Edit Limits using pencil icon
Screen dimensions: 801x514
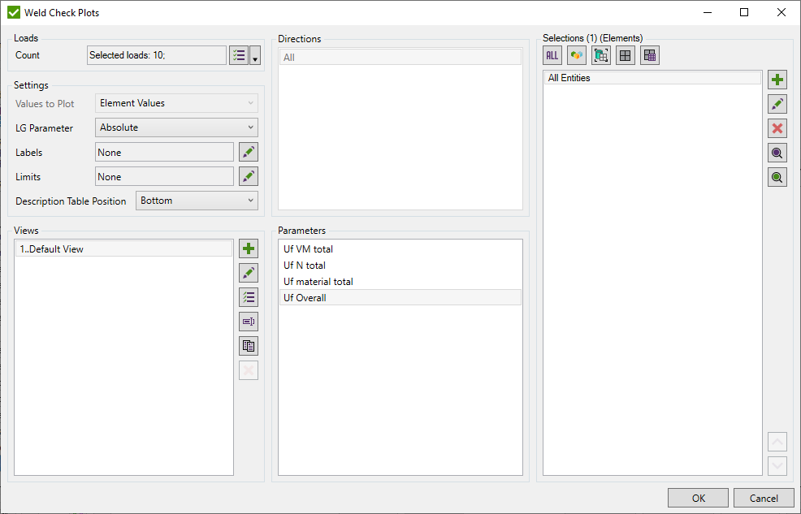click(x=248, y=176)
